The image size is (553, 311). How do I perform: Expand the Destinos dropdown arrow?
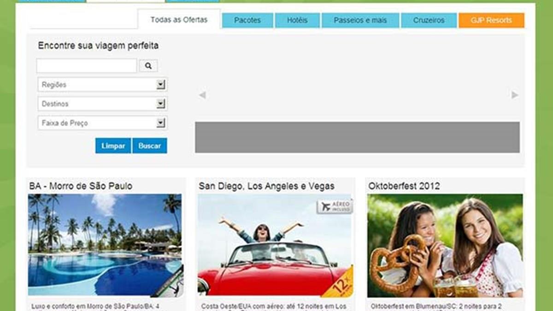[x=160, y=104]
